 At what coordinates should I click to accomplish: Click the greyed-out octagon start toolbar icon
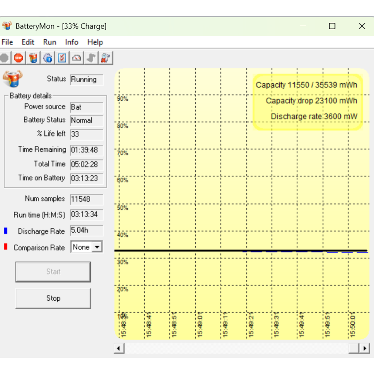tap(4, 58)
